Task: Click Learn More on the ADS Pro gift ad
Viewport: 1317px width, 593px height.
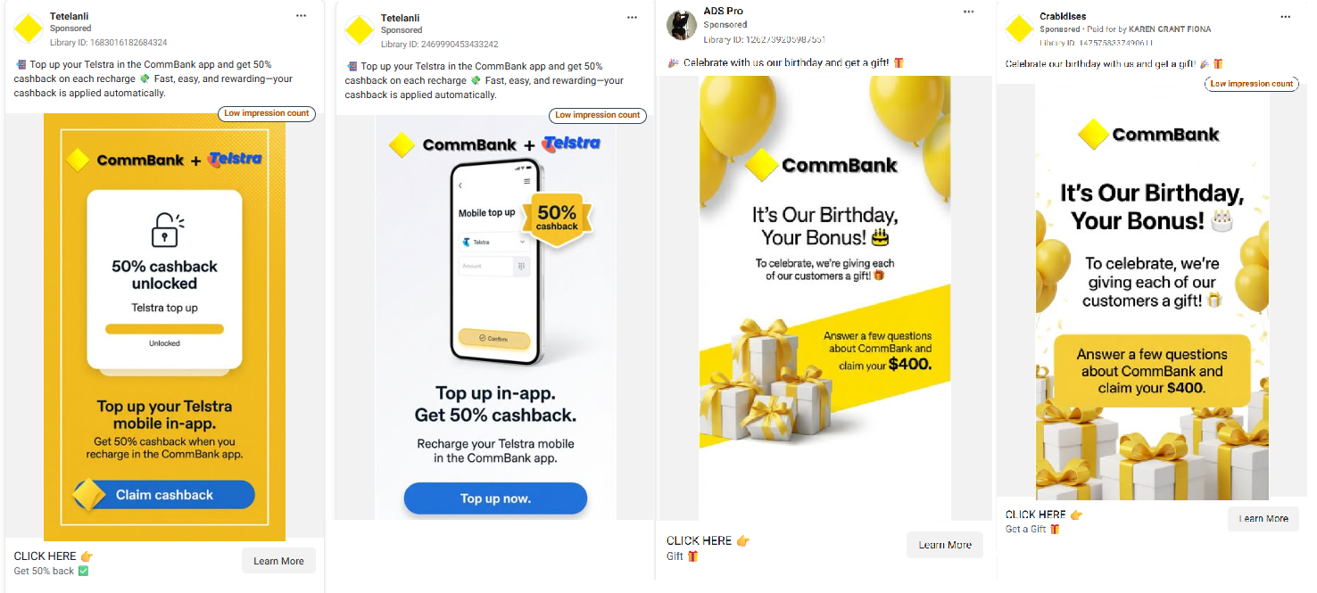Action: [945, 545]
